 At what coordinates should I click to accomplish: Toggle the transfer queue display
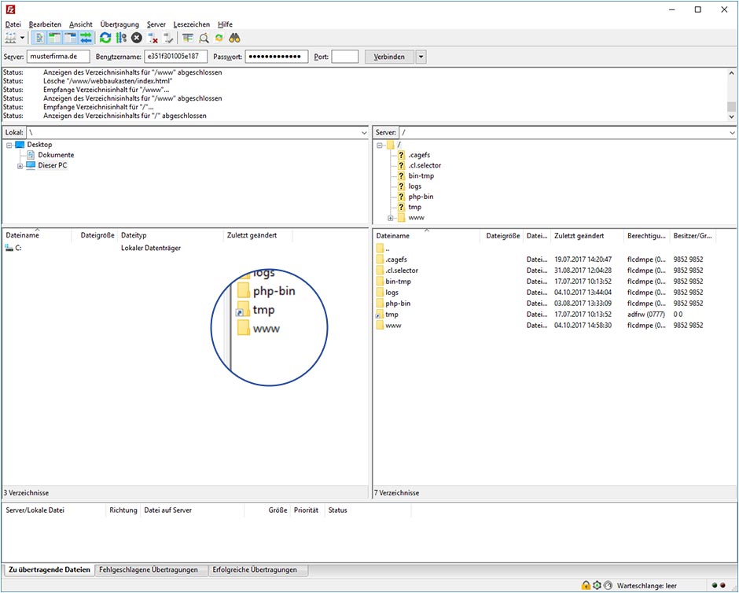click(86, 39)
